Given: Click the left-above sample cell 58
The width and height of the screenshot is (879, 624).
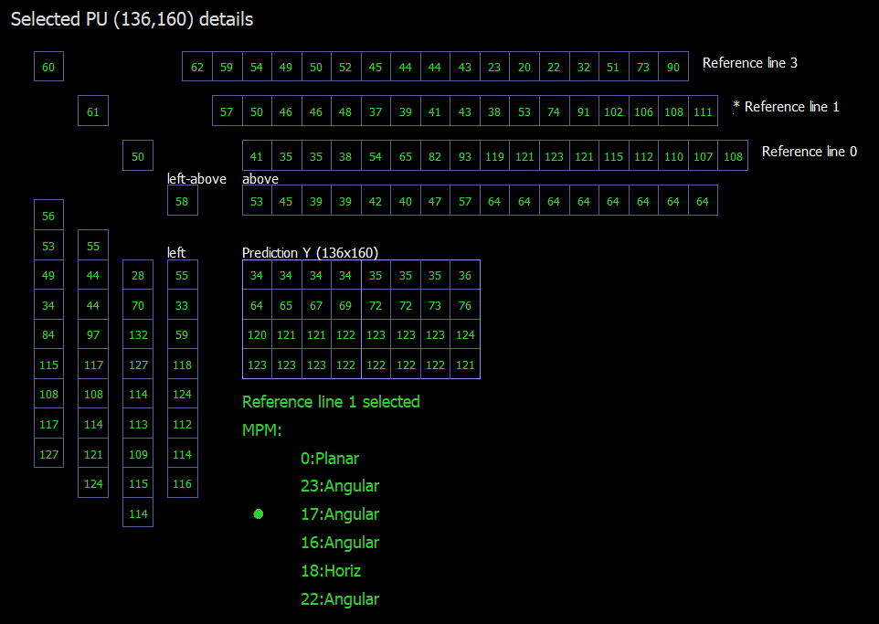Looking at the screenshot, I should [182, 201].
